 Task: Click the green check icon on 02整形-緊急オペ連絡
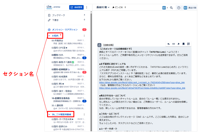73,62
